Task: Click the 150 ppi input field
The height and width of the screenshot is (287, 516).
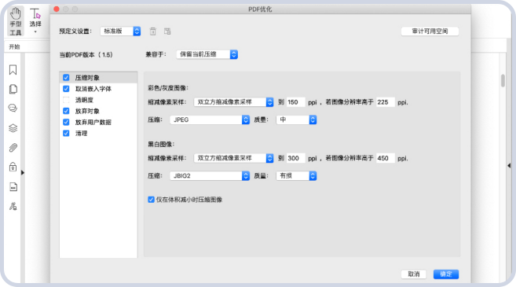Action: click(295, 102)
